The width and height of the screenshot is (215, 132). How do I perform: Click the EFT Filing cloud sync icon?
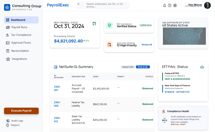[202, 67]
